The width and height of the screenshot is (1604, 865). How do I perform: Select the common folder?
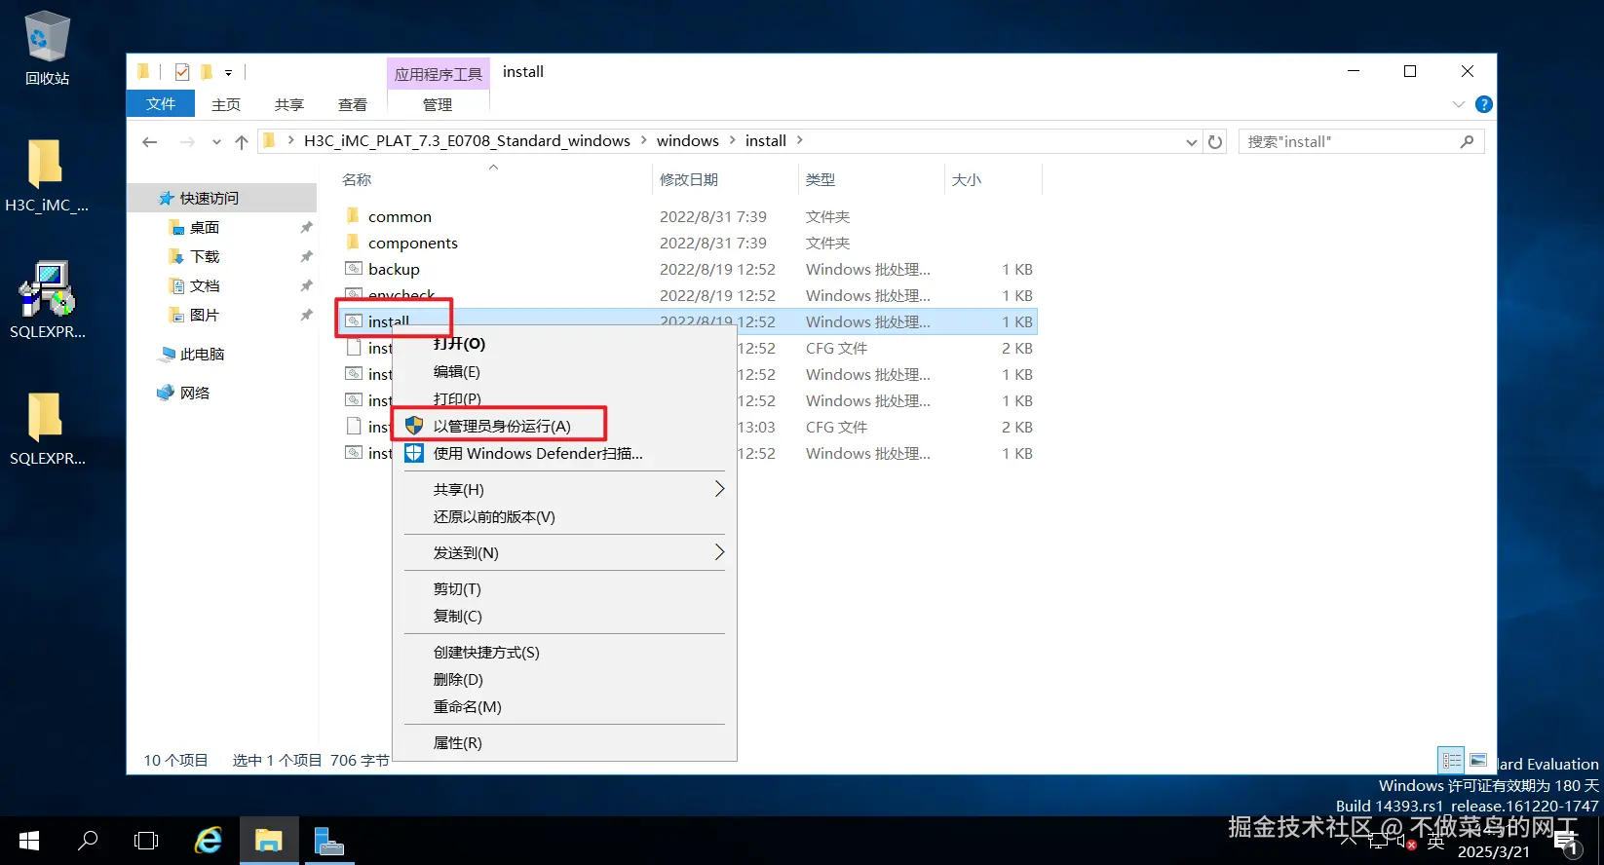400,216
